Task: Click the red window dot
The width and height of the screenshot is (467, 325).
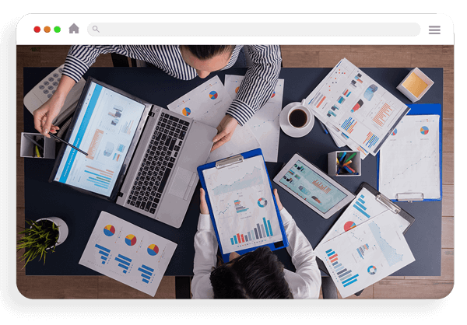Action: pyautogui.click(x=37, y=30)
